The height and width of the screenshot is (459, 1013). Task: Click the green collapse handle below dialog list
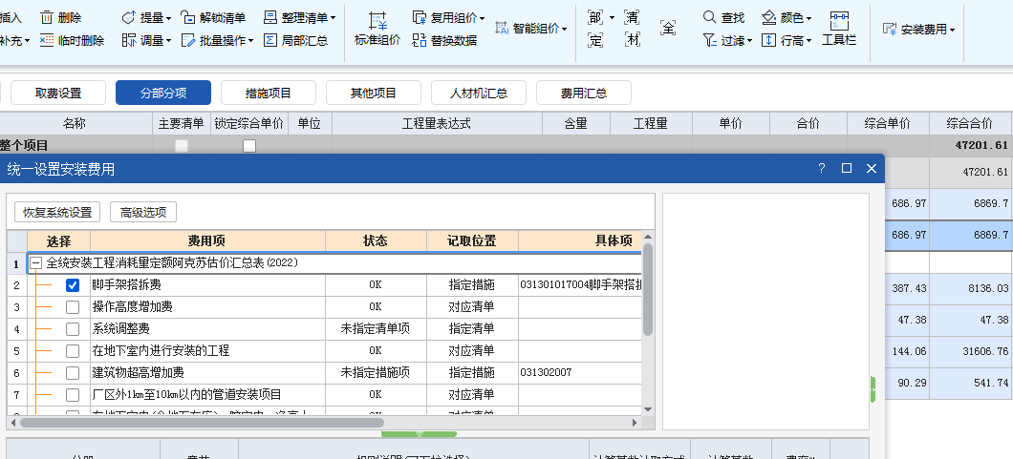click(x=419, y=433)
